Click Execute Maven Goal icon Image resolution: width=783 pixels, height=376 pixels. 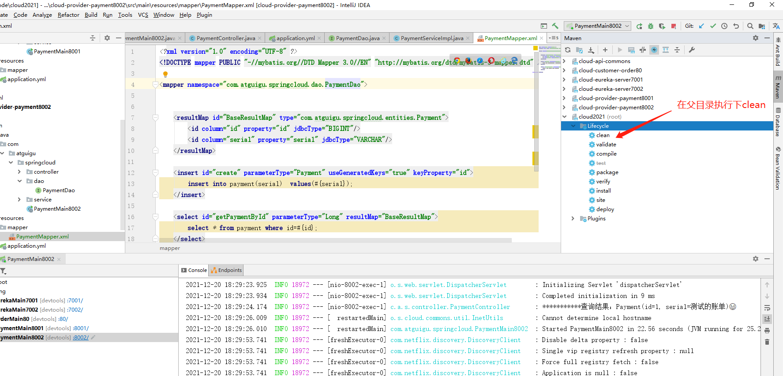pyautogui.click(x=631, y=50)
